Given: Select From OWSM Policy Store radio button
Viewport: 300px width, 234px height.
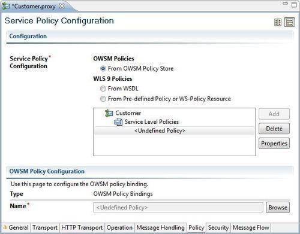Looking at the screenshot, I should pos(103,69).
